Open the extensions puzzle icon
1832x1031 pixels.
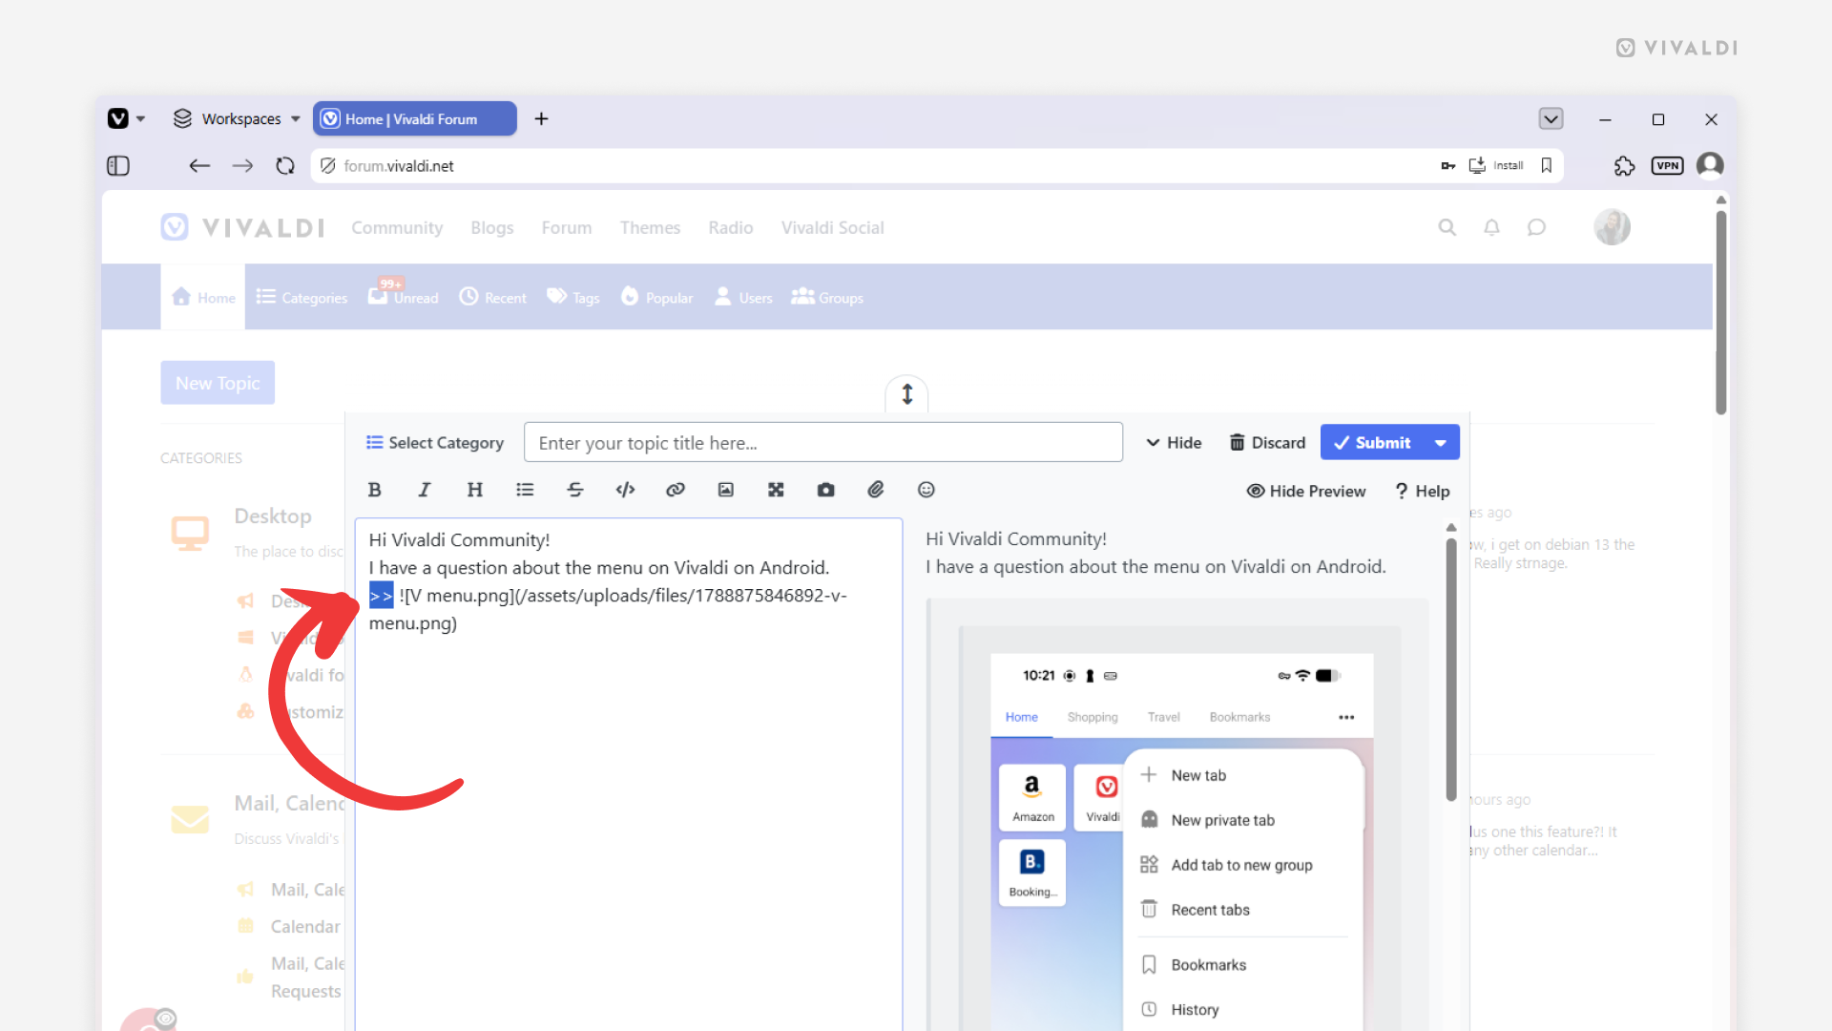1624,166
